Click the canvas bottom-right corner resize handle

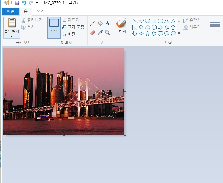click(x=125, y=136)
